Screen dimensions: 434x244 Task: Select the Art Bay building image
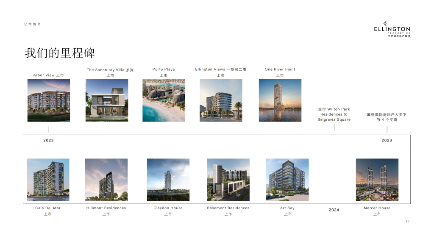tap(287, 180)
